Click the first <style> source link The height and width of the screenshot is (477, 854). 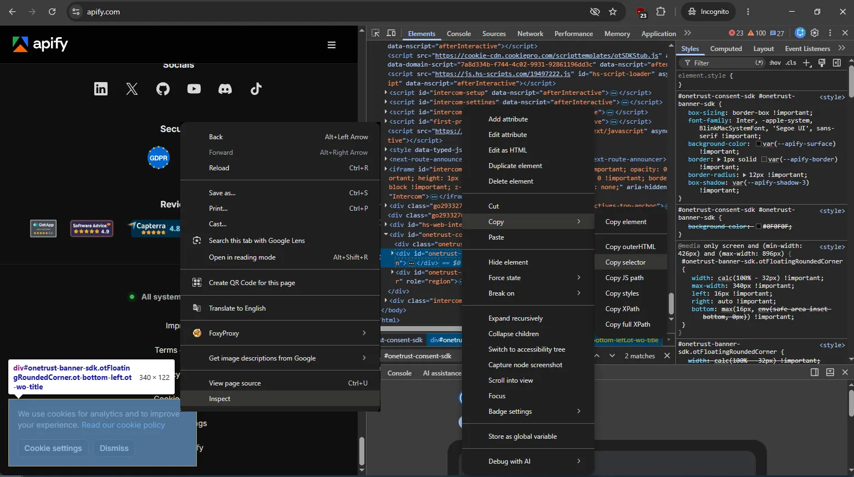point(832,97)
